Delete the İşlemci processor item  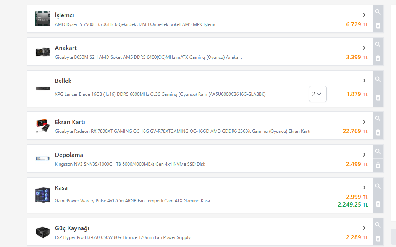pos(378,26)
